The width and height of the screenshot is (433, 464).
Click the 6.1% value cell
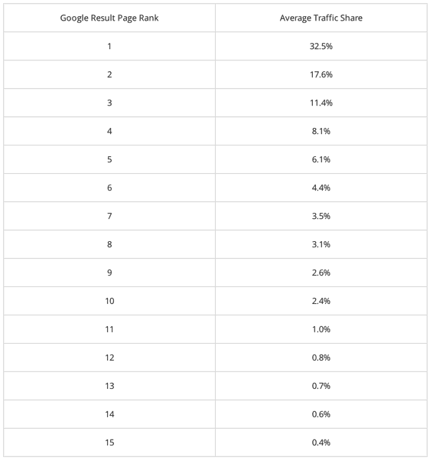pyautogui.click(x=321, y=159)
